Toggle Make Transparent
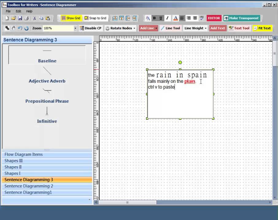This screenshot has height=220, width=278. [242, 18]
